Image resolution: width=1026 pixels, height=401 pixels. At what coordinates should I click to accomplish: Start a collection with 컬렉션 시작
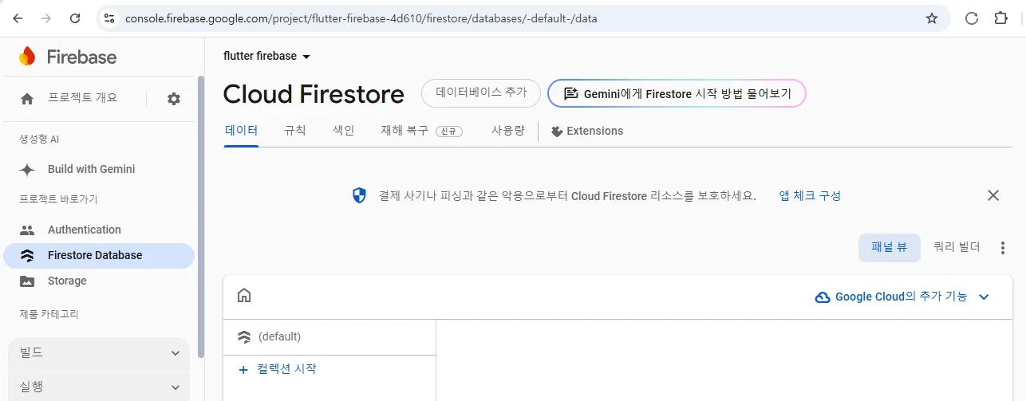pyautogui.click(x=286, y=369)
